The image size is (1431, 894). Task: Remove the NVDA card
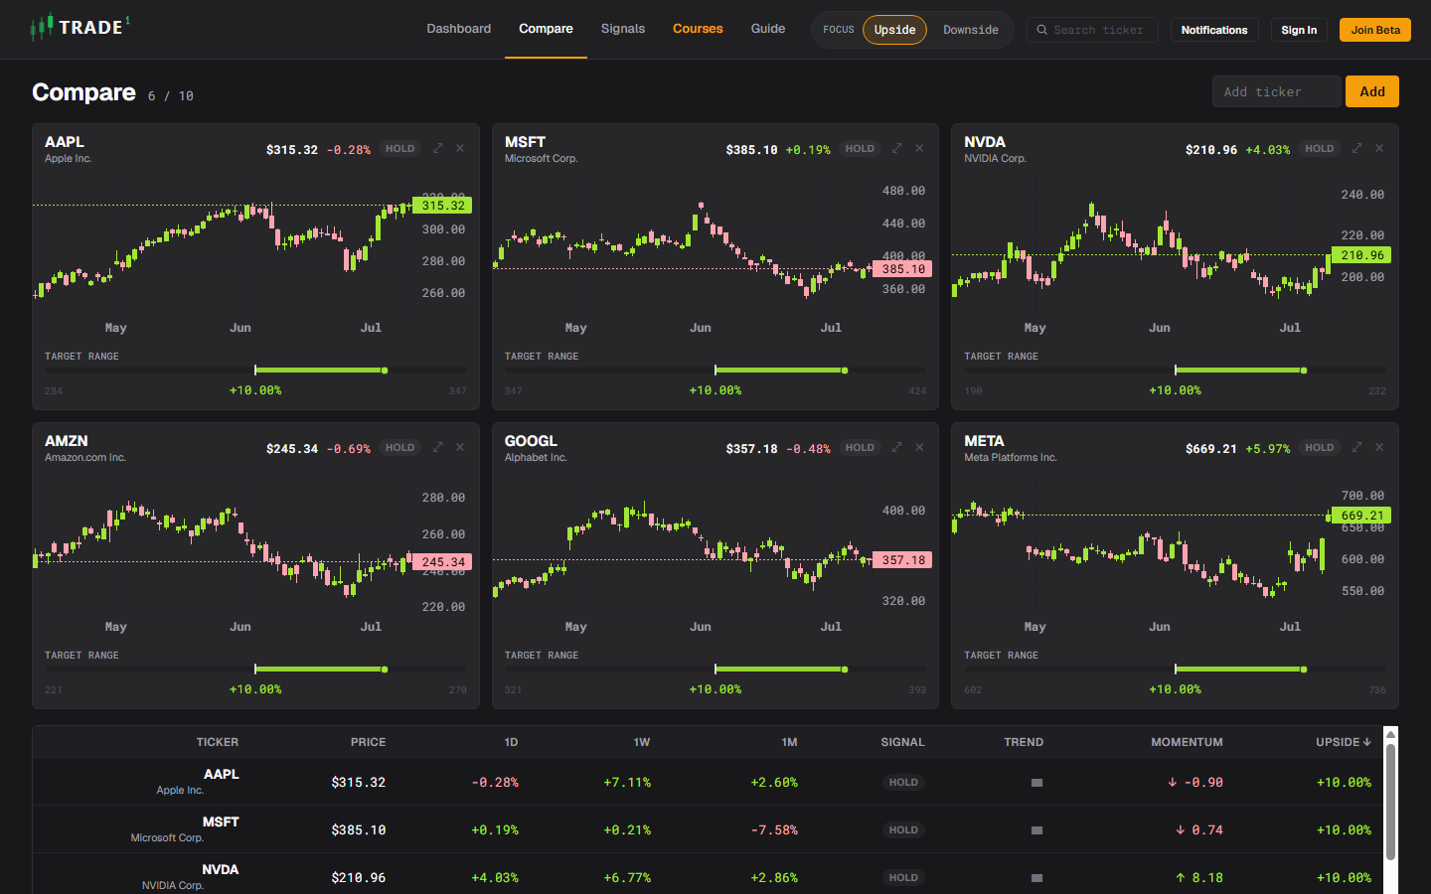1379,148
